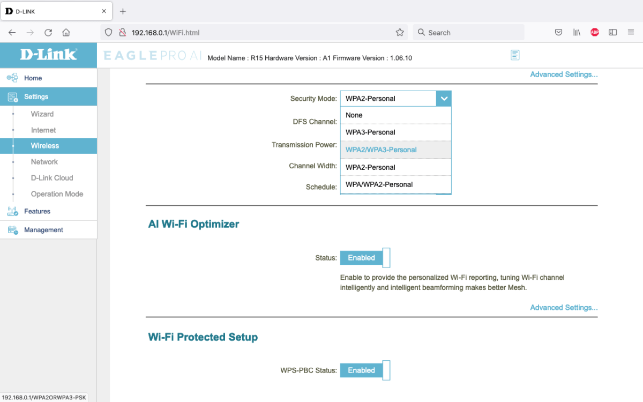
Task: Expand the Management sidebar menu
Action: pos(48,230)
